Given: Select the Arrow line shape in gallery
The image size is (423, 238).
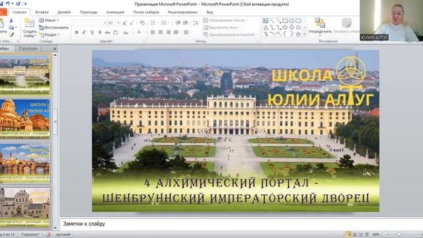Looking at the screenshot, I should [279, 20].
